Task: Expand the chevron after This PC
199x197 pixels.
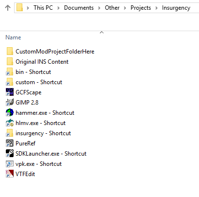Action: click(58, 8)
